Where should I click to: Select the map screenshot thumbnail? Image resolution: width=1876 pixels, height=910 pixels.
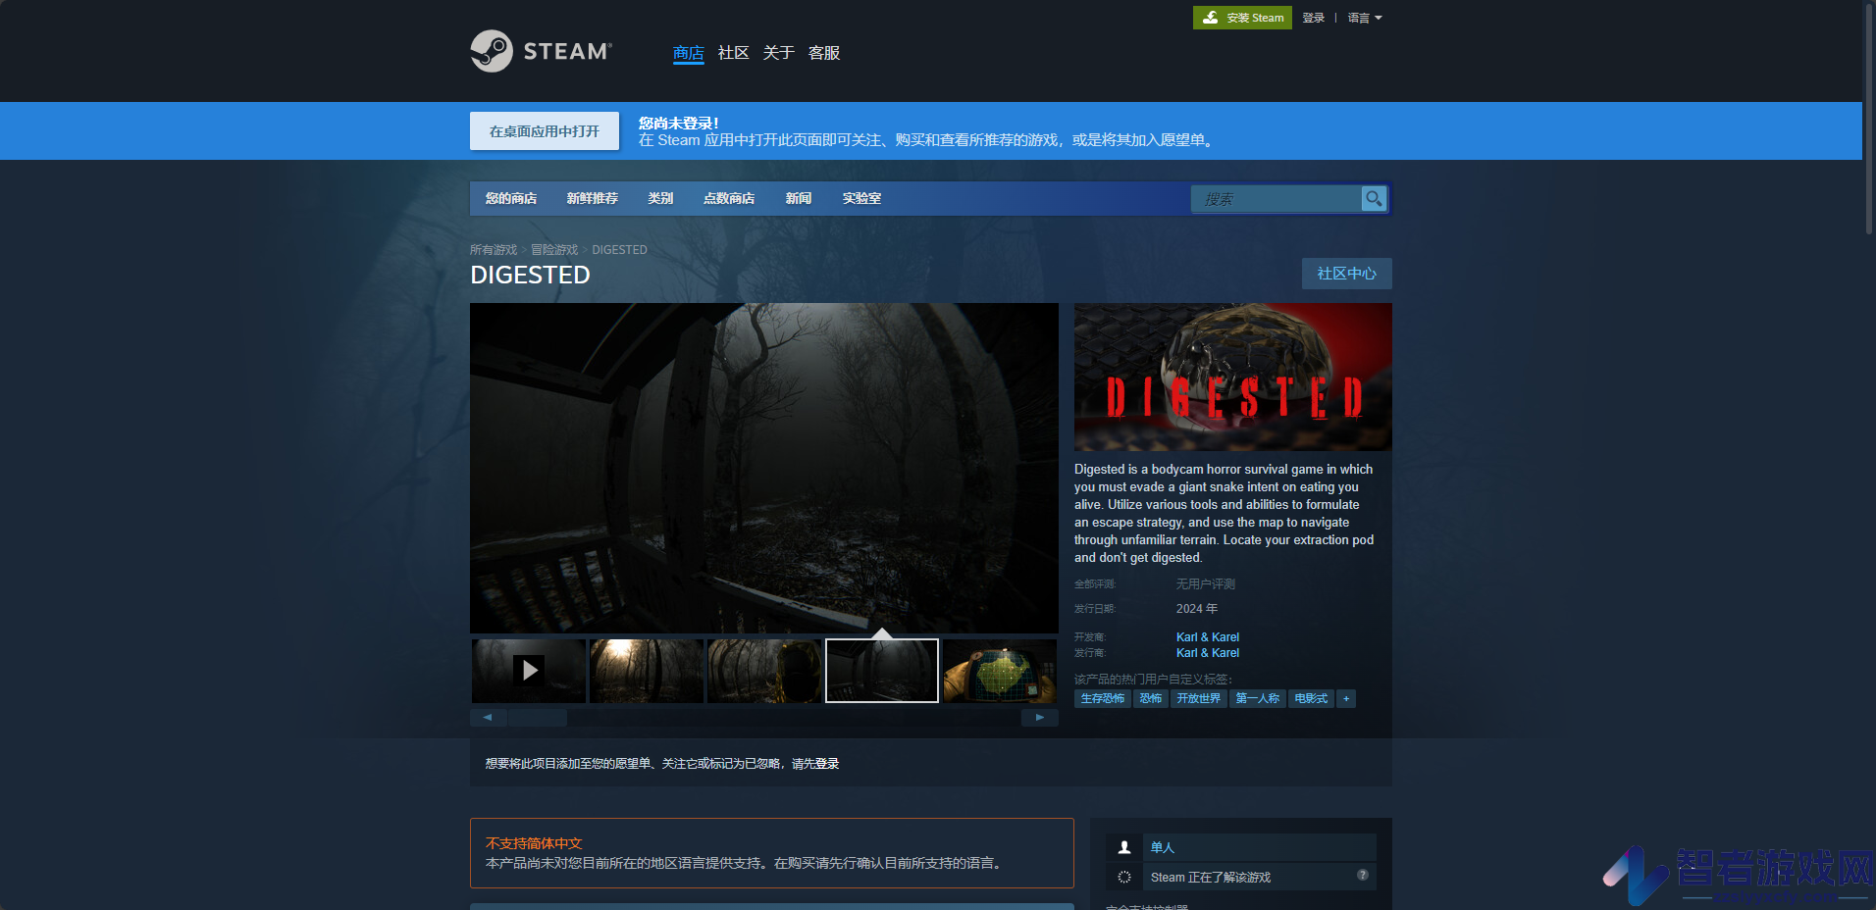(x=1000, y=671)
